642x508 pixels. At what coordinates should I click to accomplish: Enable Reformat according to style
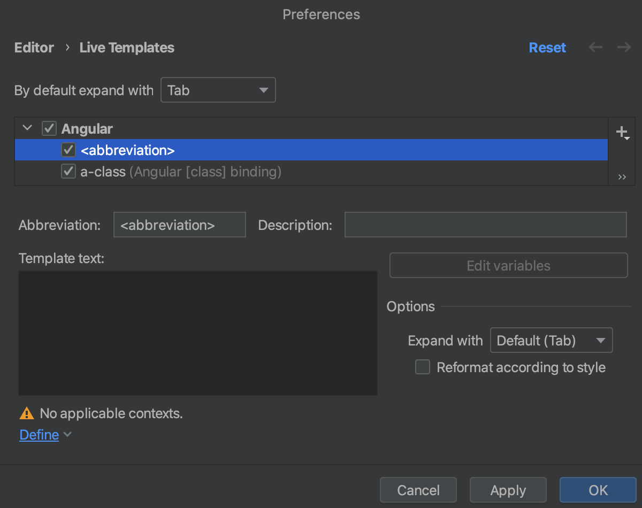tap(423, 367)
